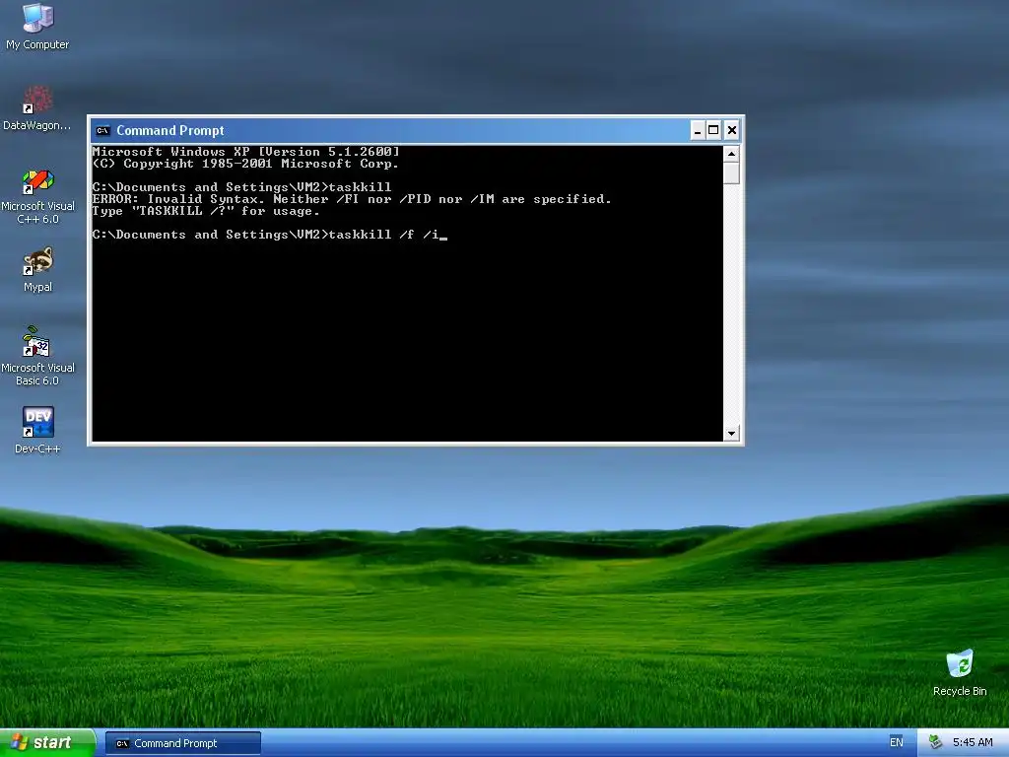Select the Dev-C++ desktop shortcut
The height and width of the screenshot is (757, 1009).
[x=37, y=430]
